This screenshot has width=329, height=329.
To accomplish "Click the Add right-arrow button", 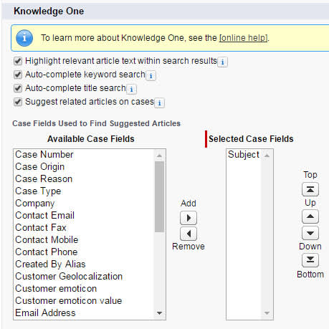I will click(189, 218).
